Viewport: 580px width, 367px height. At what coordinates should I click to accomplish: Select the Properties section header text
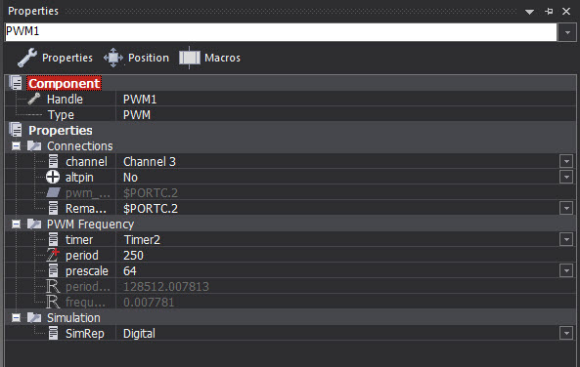pyautogui.click(x=61, y=131)
